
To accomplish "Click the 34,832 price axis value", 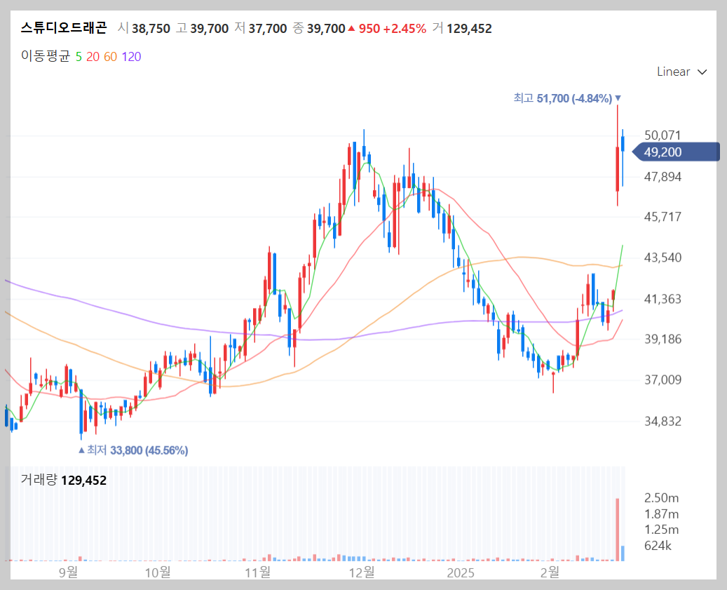I will (x=663, y=421).
